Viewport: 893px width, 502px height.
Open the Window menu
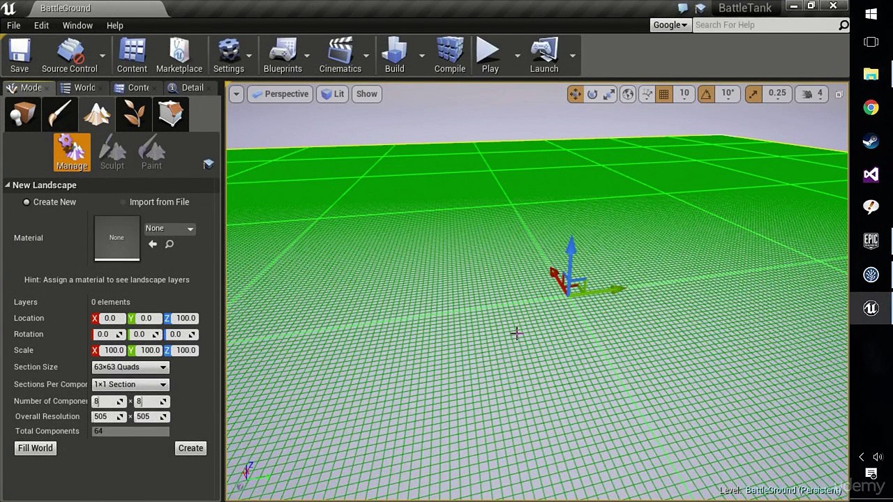tap(77, 25)
